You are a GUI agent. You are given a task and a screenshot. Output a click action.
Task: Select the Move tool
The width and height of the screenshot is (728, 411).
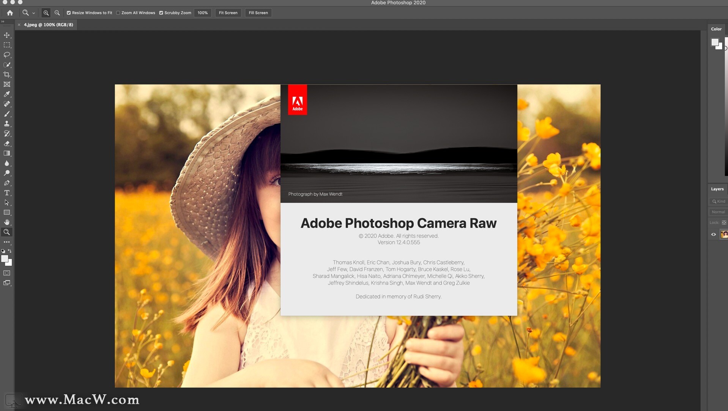click(7, 35)
